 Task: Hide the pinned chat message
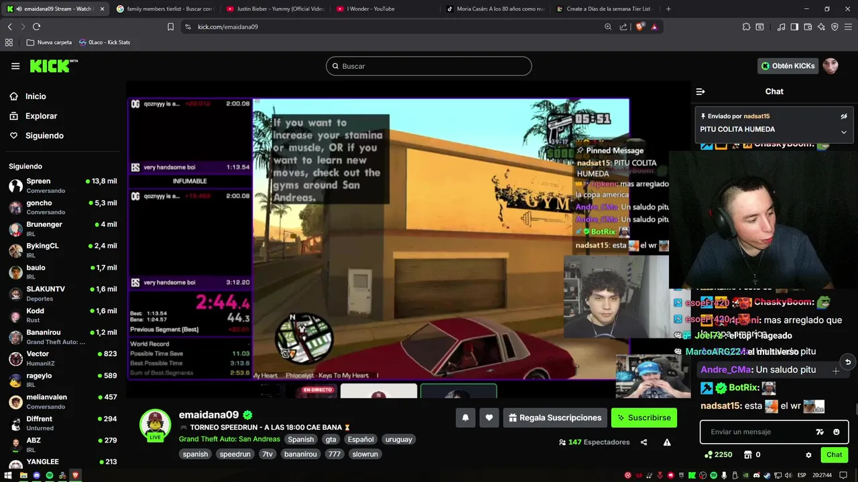click(x=844, y=116)
